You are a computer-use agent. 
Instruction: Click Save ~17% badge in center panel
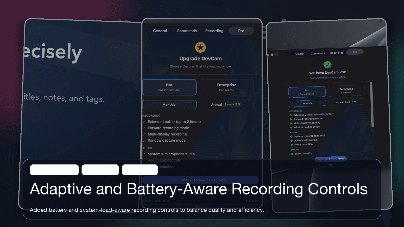(233, 104)
